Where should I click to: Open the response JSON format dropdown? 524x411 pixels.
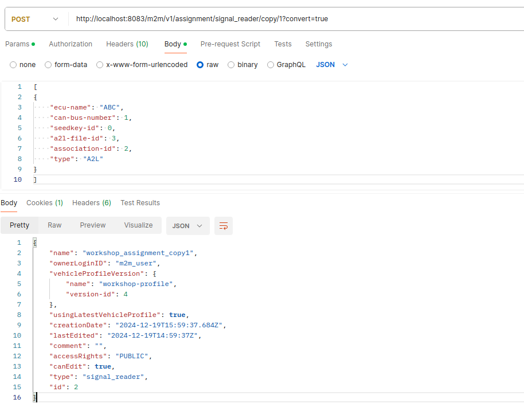tap(187, 226)
